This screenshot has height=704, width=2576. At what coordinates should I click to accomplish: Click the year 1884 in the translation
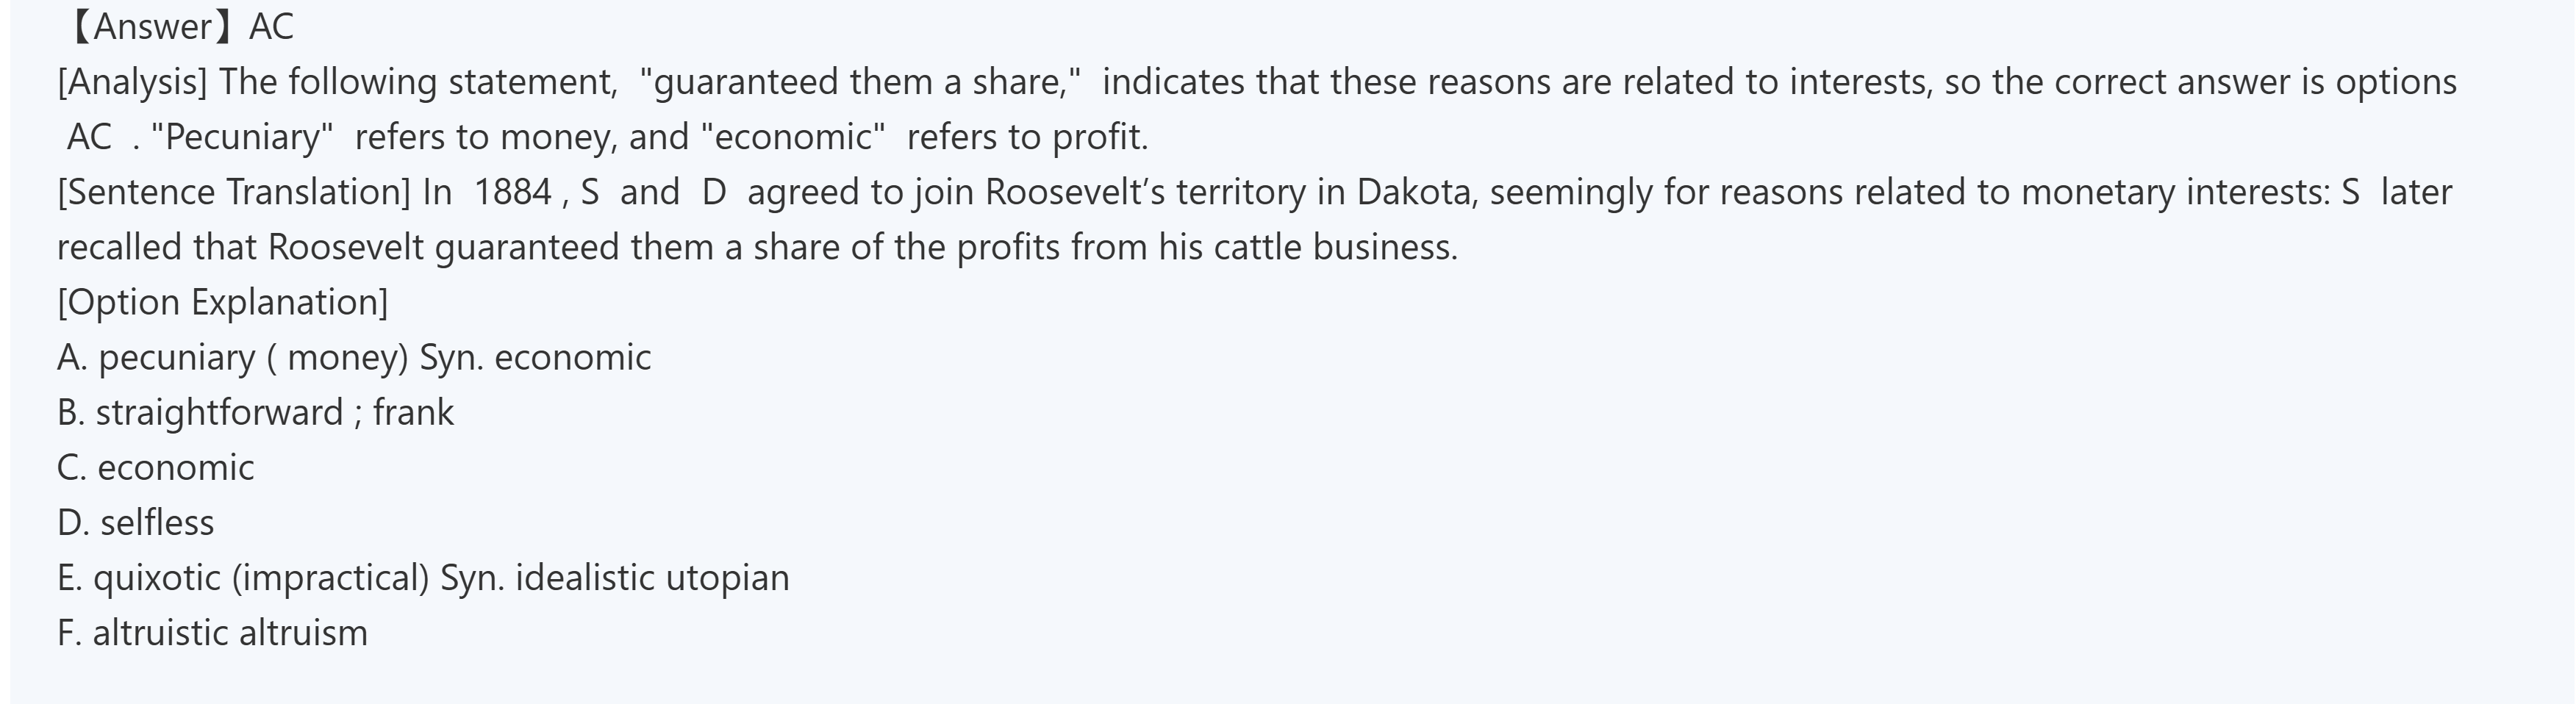(513, 192)
